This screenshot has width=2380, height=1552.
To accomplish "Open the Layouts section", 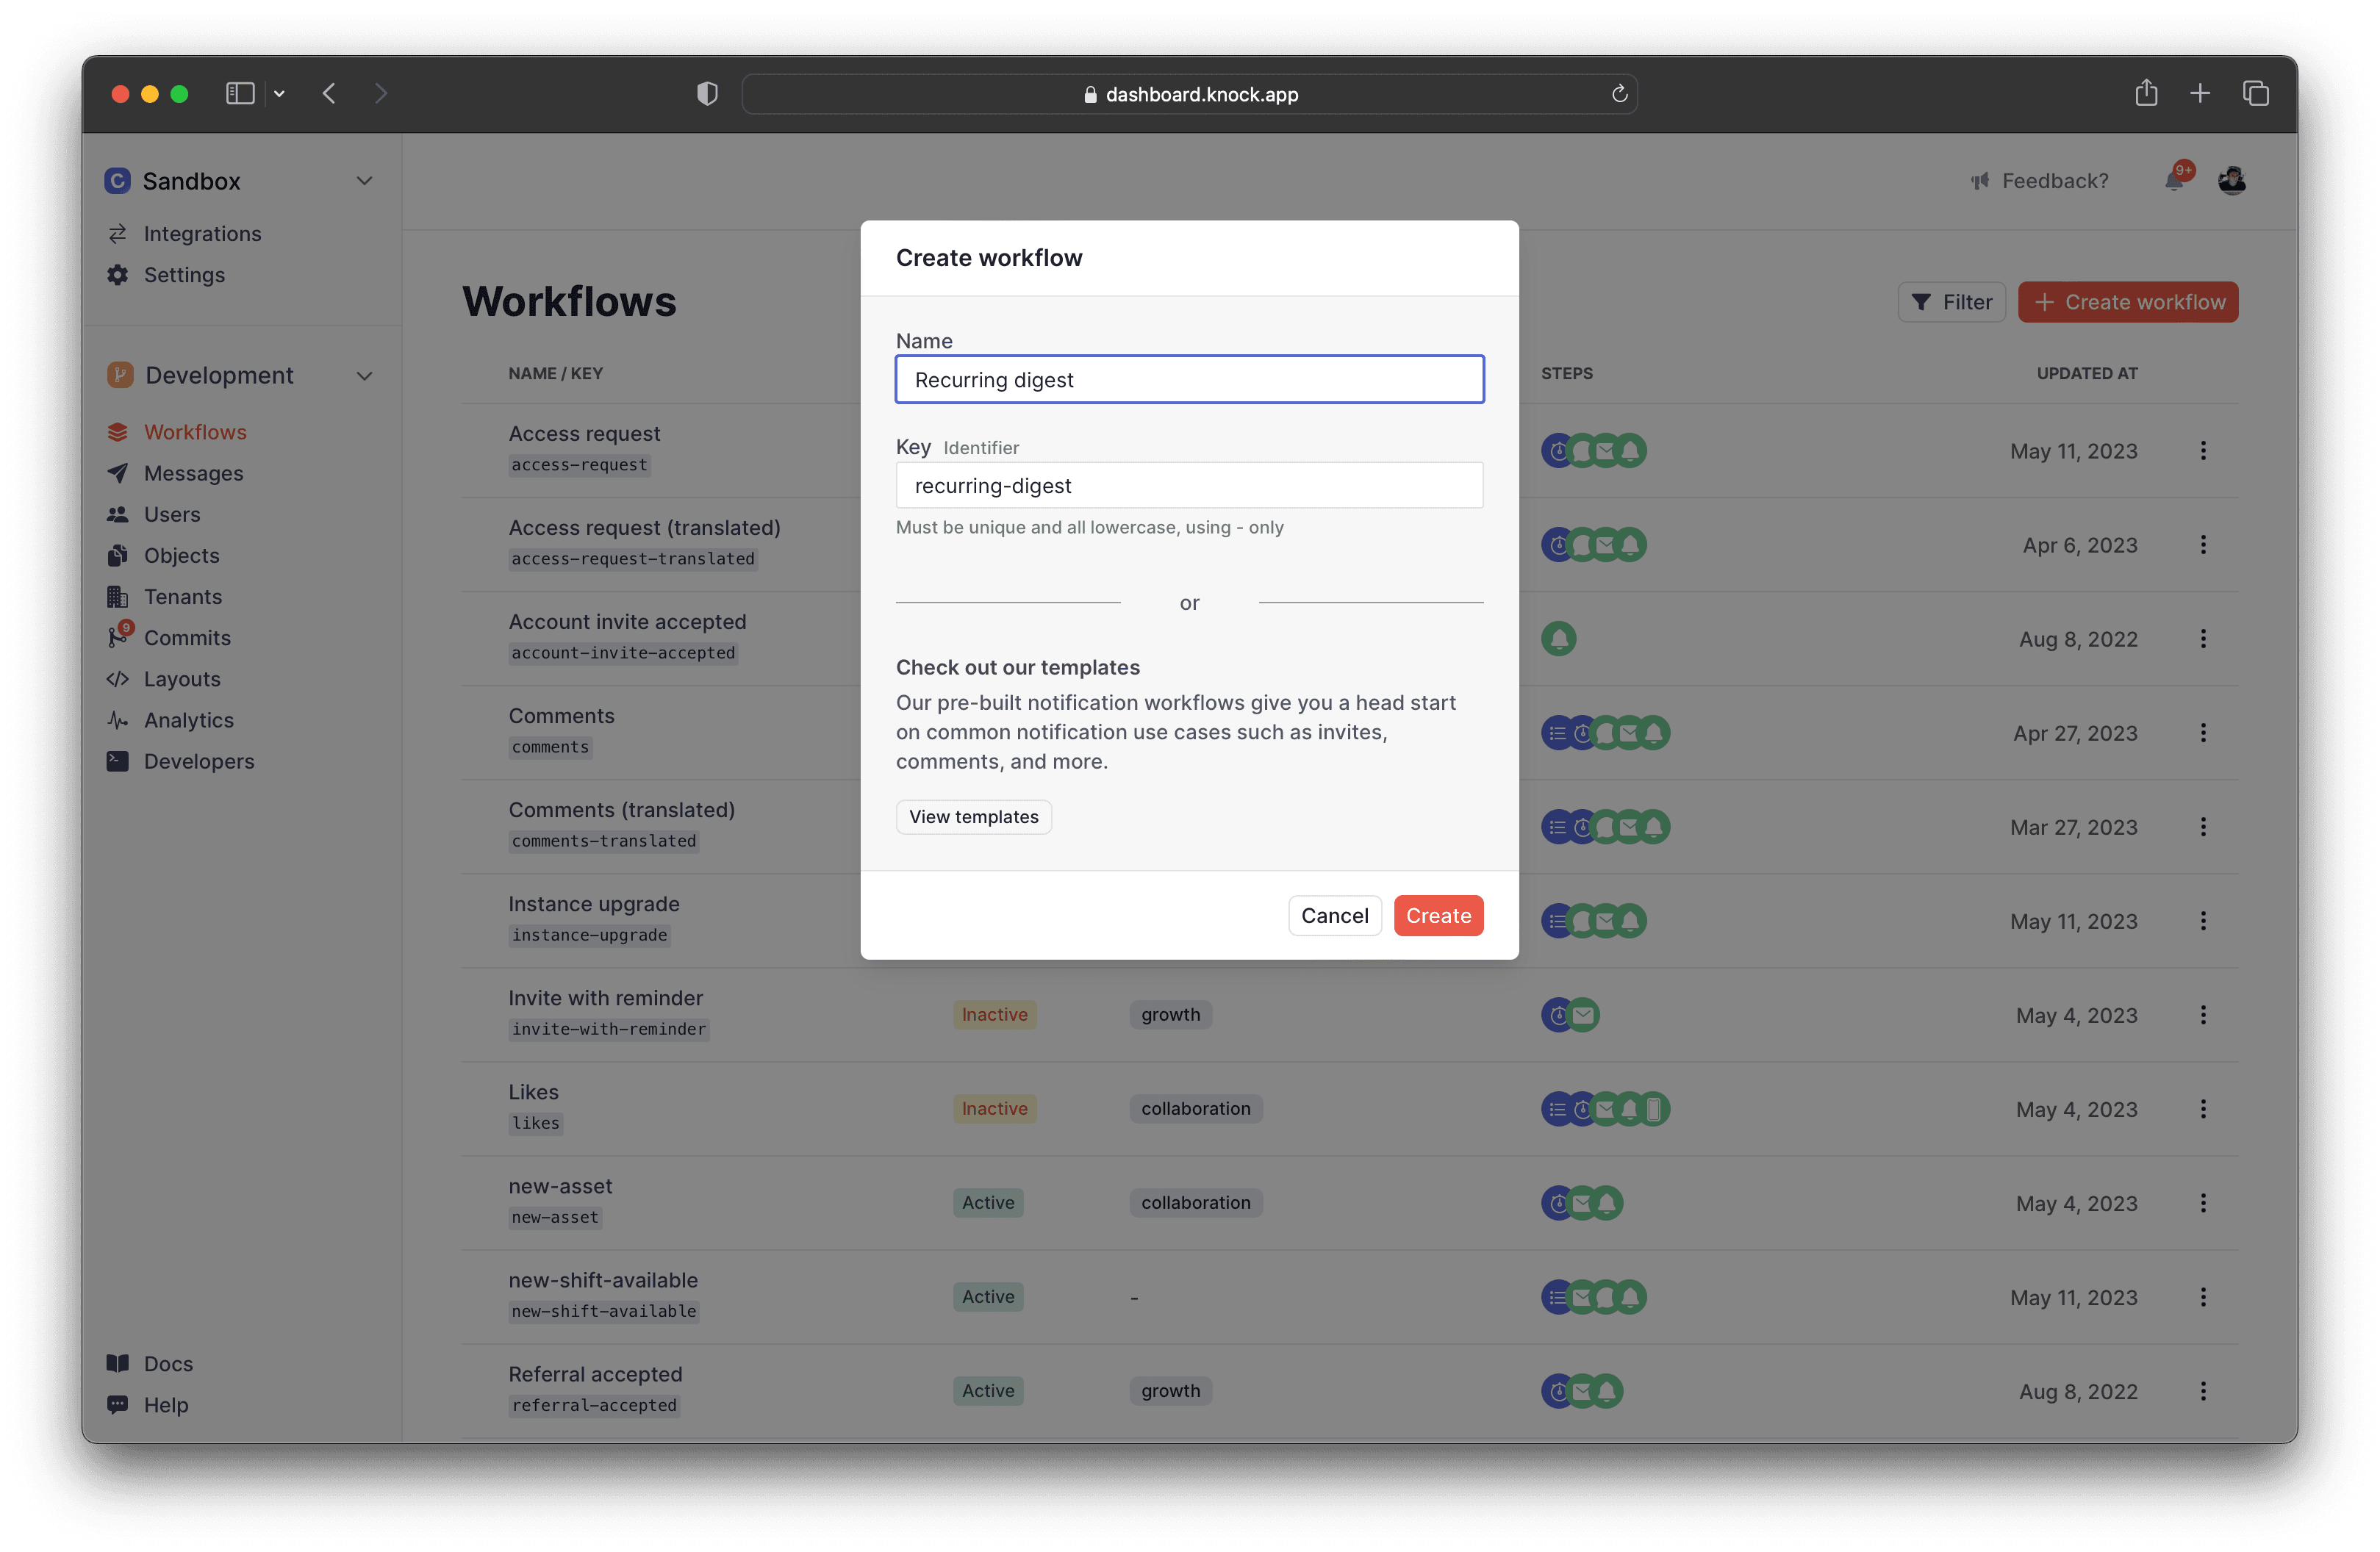I will [183, 678].
